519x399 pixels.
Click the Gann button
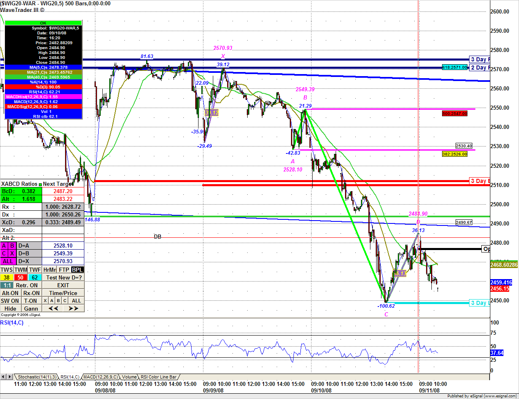pyautogui.click(x=31, y=309)
